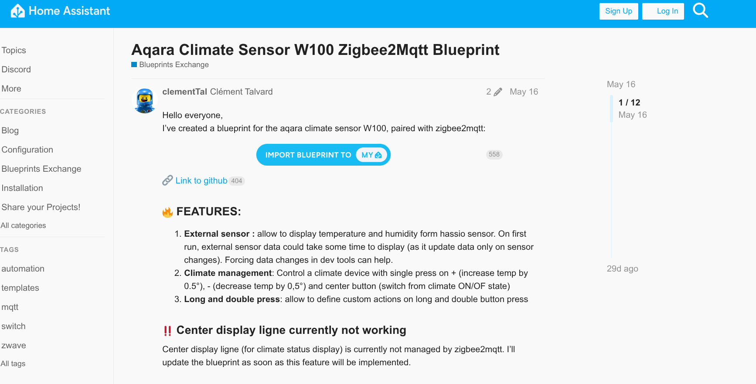Open the Topics sidebar item
This screenshot has width=756, height=384.
(14, 50)
